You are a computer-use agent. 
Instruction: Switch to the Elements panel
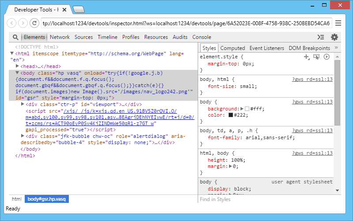(34, 37)
